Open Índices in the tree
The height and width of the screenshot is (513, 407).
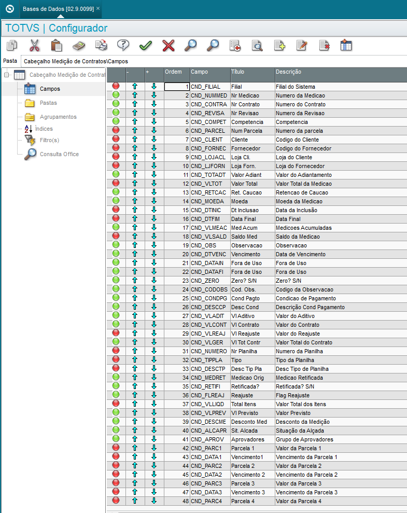[44, 129]
